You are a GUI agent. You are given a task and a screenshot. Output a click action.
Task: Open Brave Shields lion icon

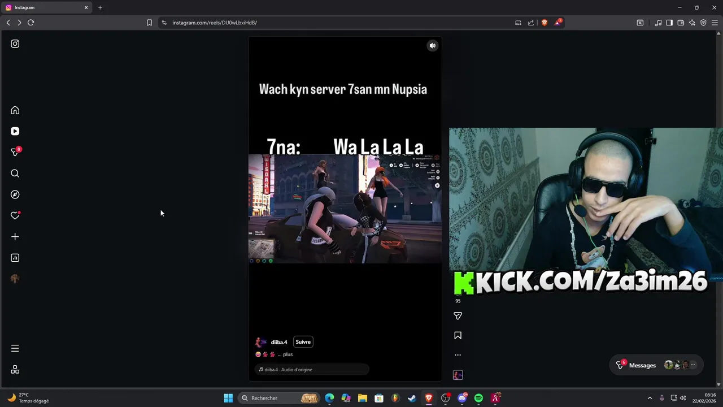point(545,23)
